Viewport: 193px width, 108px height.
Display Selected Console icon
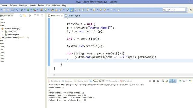point(184,81)
